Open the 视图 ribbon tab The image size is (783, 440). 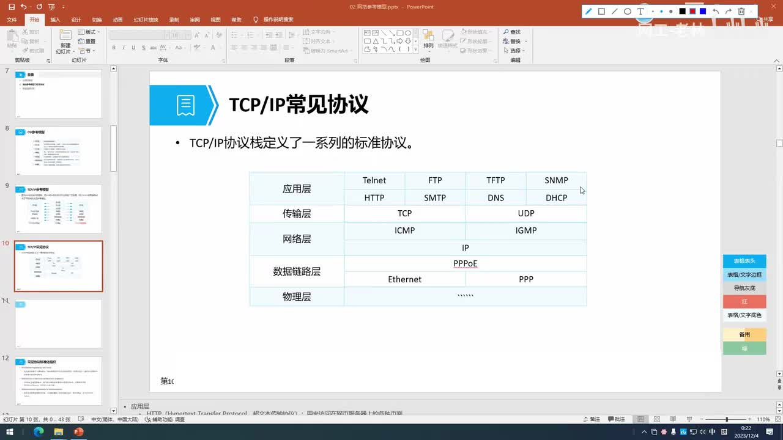(215, 20)
